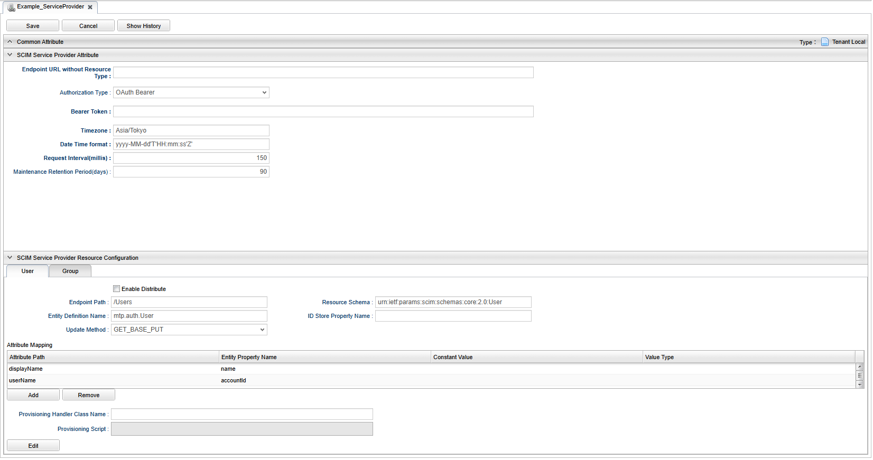Screen dimensions: 873x460
Task: Click the Maintenance Retention Period field
Action: tap(191, 172)
